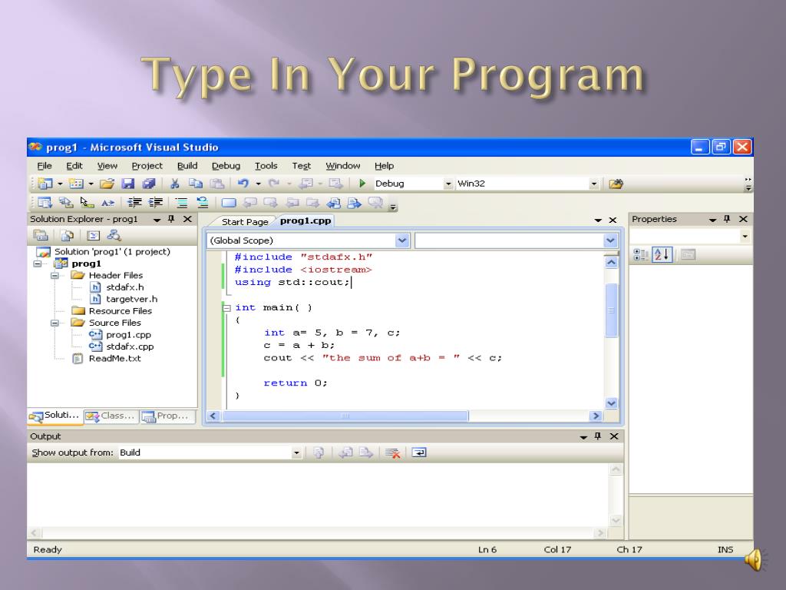Click the Comment Out Selected Lines icon
This screenshot has width=786, height=590.
181,203
